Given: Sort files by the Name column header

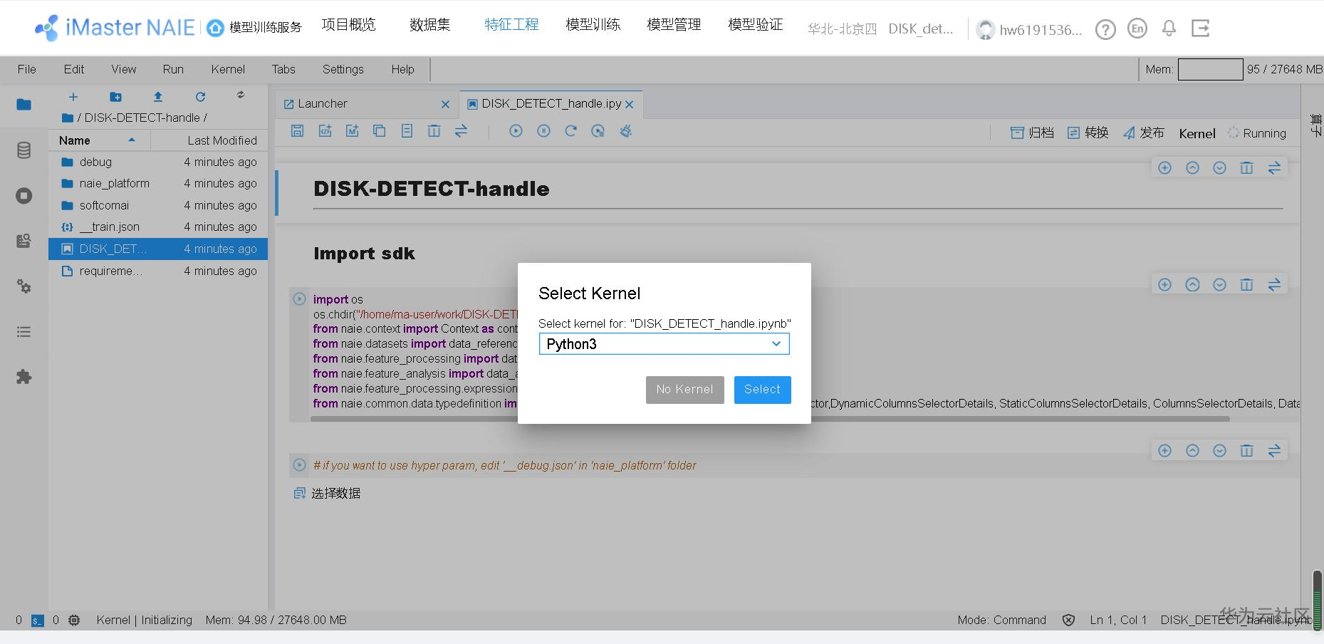Looking at the screenshot, I should (99, 140).
